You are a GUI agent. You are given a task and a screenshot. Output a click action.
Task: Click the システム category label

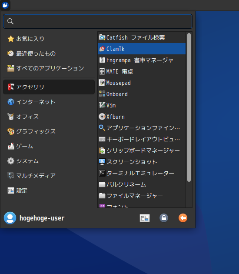[x=27, y=161]
